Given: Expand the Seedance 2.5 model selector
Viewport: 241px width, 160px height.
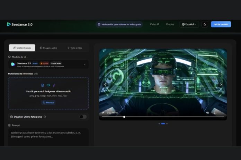Looking at the screenshot, I should pos(48,64).
